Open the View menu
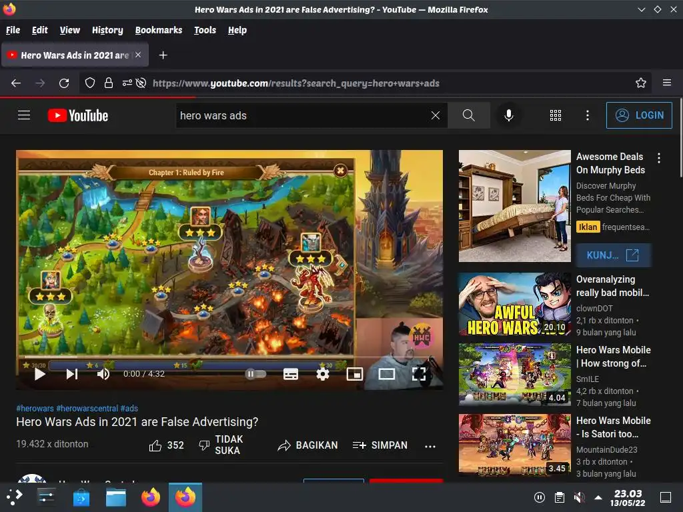The height and width of the screenshot is (512, 683). 69,30
